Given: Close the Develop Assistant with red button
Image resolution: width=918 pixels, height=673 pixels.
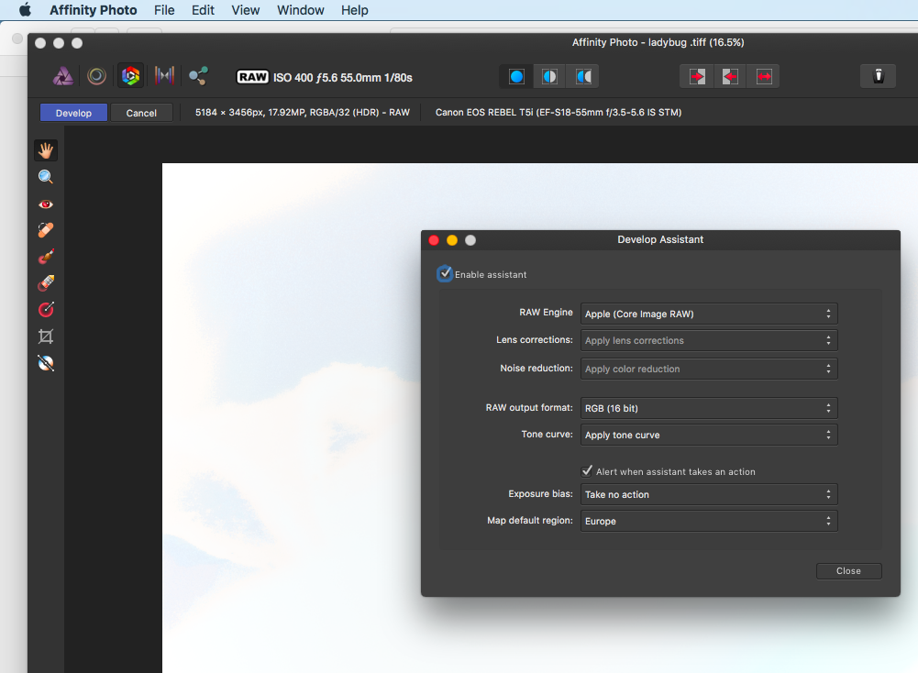Looking at the screenshot, I should pos(434,240).
